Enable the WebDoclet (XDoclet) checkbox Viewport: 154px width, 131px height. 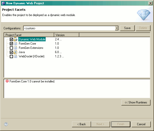(x=11, y=57)
